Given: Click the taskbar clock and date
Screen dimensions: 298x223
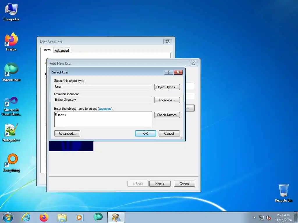Looking at the screenshot, I should [283, 217].
